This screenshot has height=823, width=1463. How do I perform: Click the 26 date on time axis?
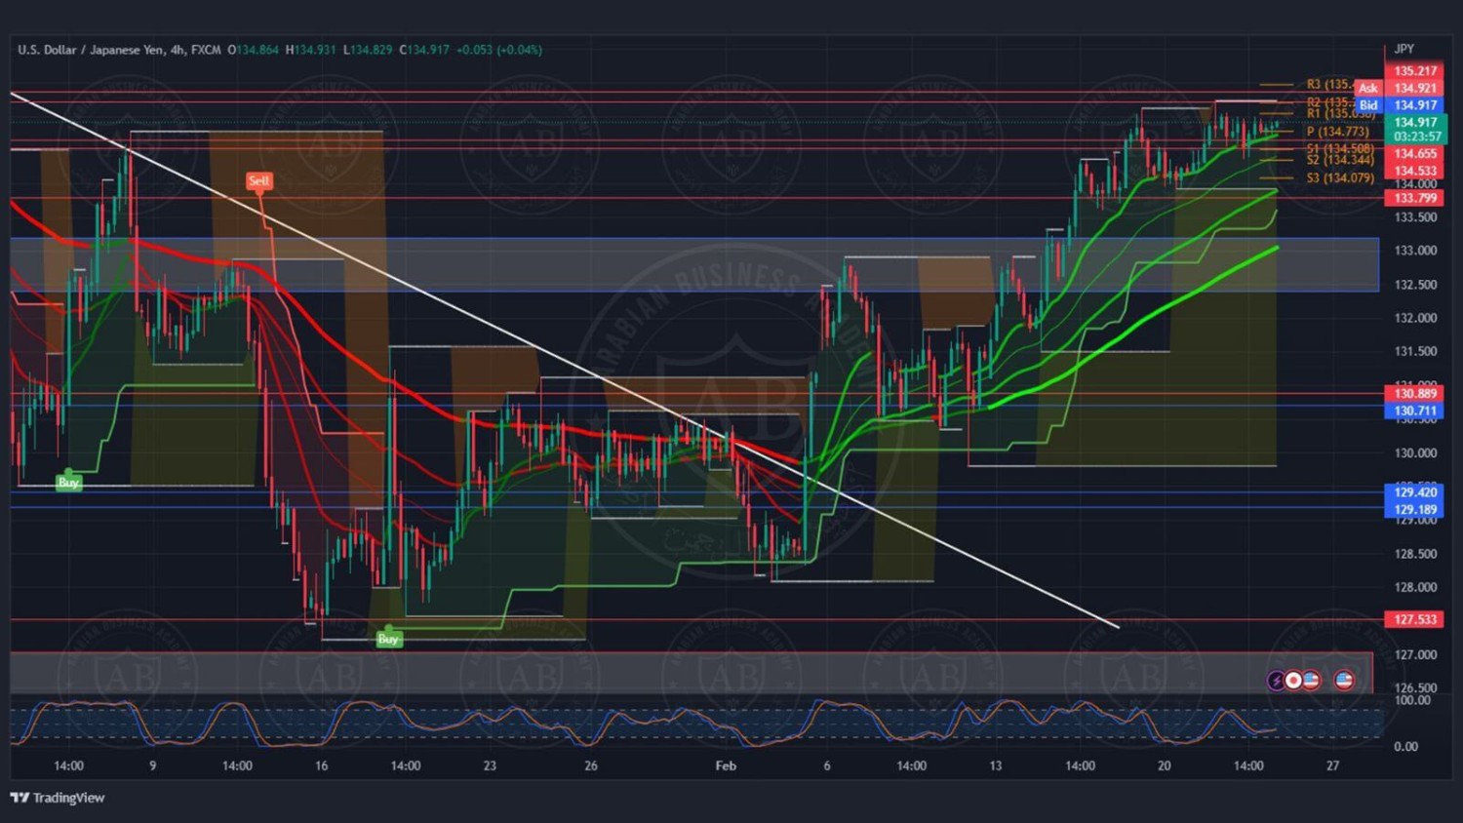(x=591, y=766)
